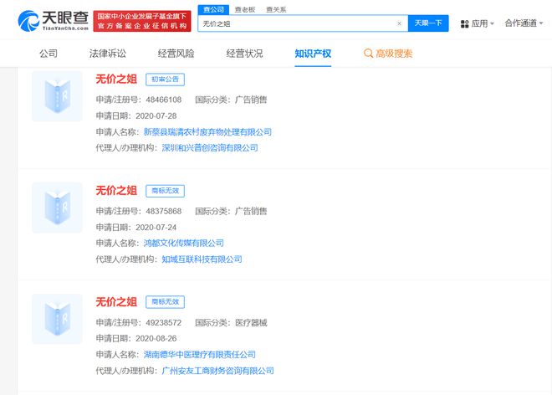
Task: Open the 应用 grid icon
Action: (465, 24)
